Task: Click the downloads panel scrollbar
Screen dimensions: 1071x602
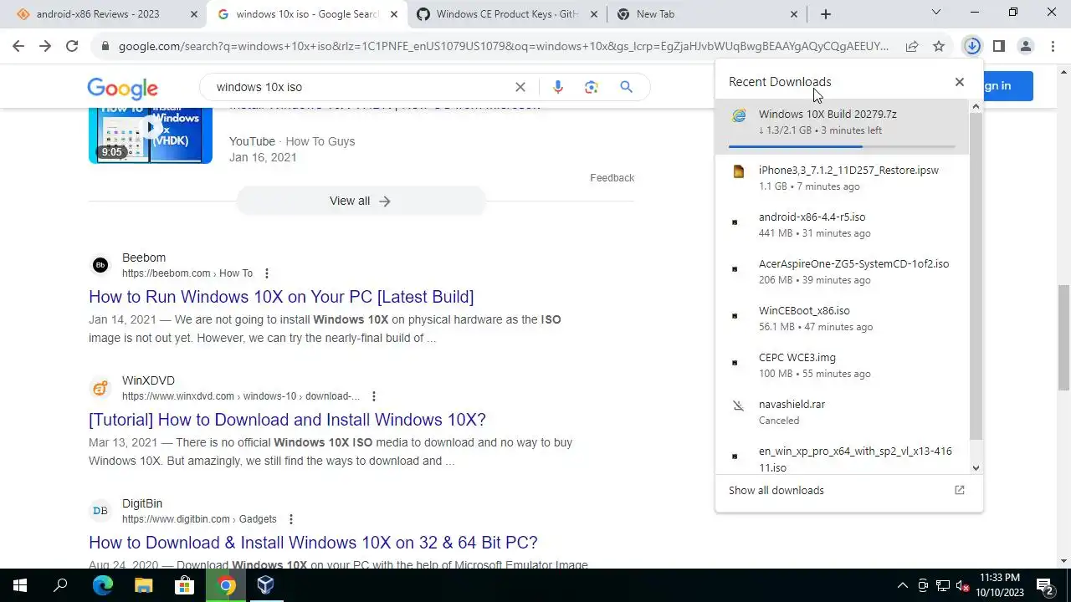Action: pyautogui.click(x=976, y=276)
